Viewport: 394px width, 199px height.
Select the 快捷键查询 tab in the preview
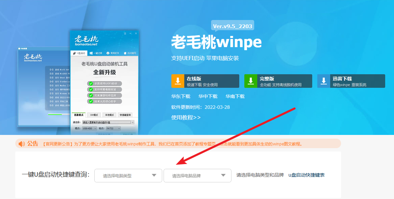pyautogui.click(x=125, y=115)
